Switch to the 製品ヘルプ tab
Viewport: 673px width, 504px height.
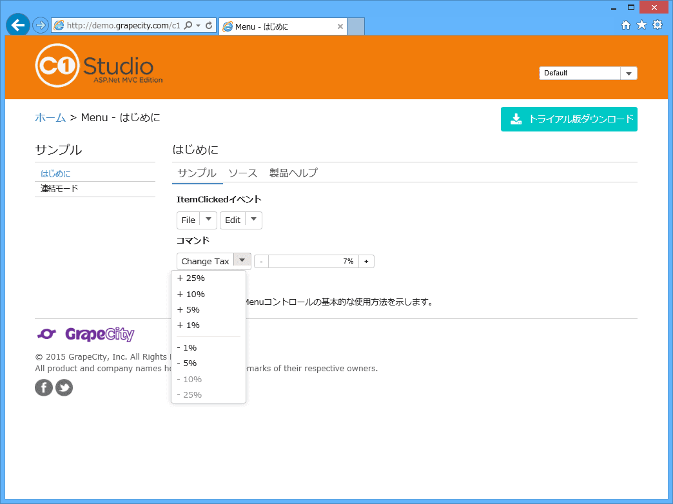point(293,173)
